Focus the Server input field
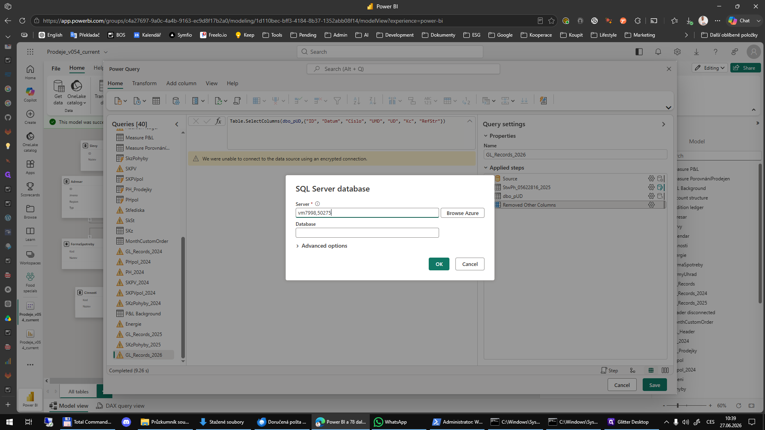 367,213
